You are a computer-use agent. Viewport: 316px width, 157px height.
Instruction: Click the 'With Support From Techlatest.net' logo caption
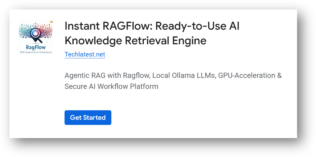pos(35,52)
